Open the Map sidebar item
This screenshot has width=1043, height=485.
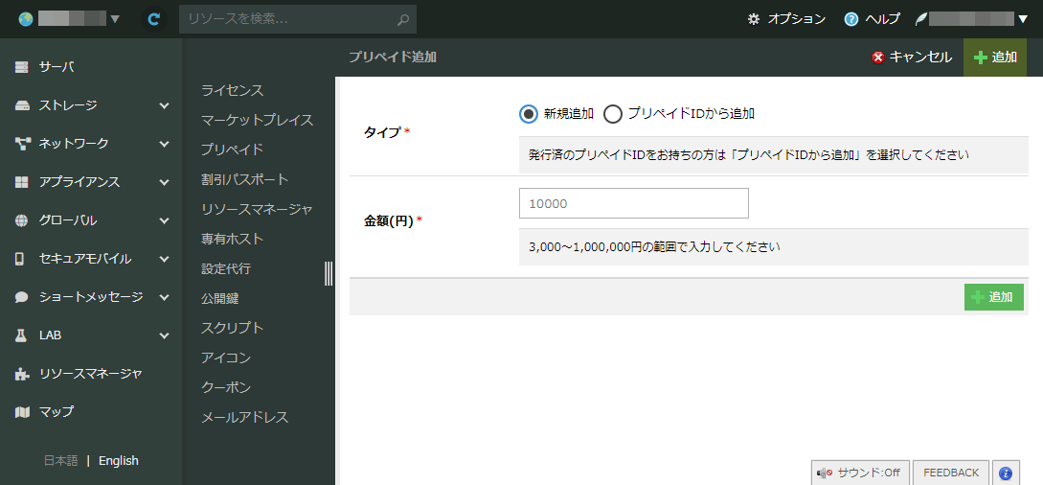coord(56,412)
